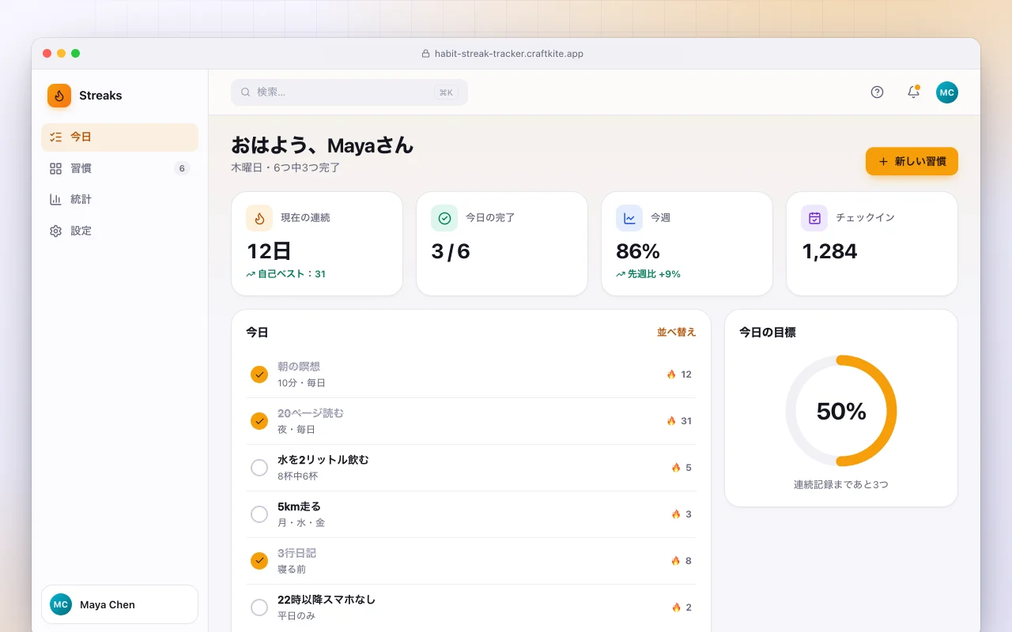Click the MC avatar in top bar
The height and width of the screenshot is (632, 1012).
click(947, 92)
